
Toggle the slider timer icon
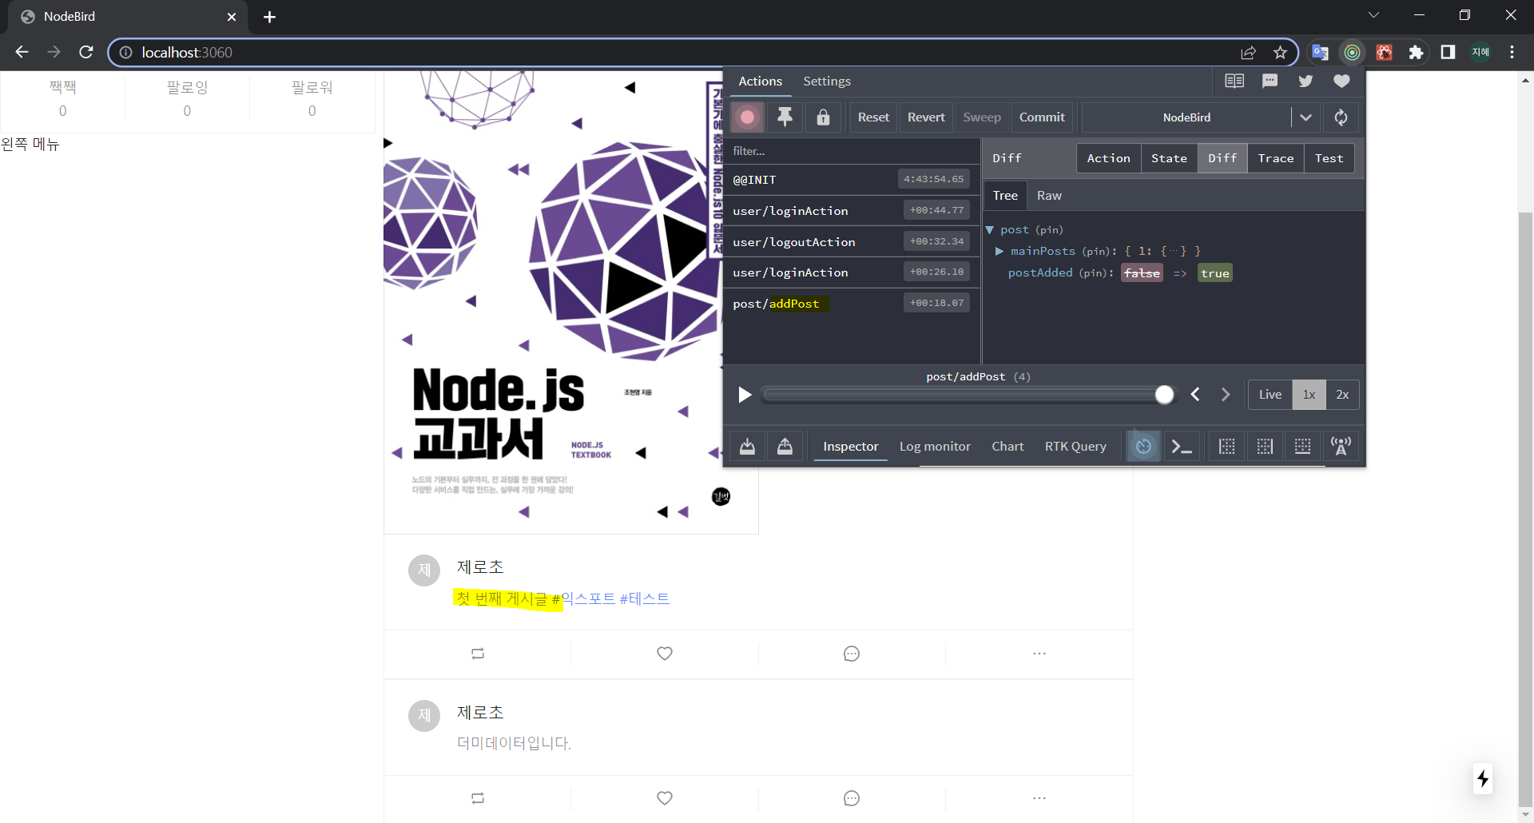[1143, 447]
